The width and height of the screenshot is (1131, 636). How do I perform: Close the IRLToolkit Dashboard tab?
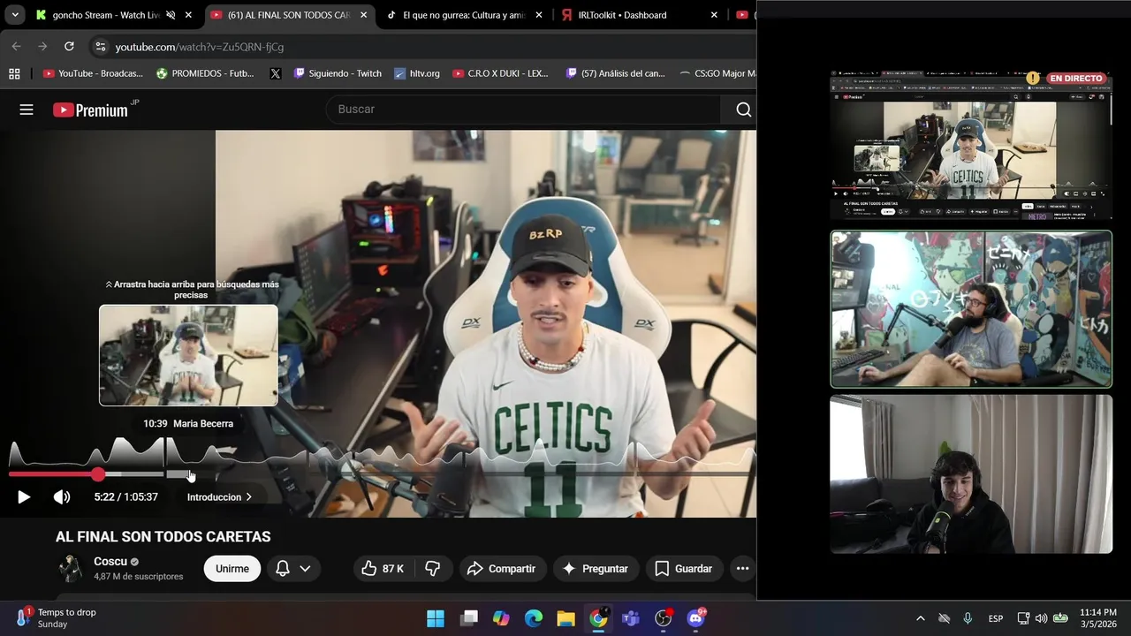click(x=713, y=15)
